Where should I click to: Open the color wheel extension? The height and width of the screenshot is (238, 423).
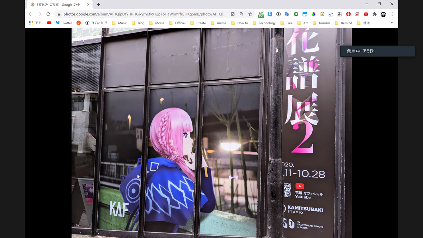click(x=313, y=14)
